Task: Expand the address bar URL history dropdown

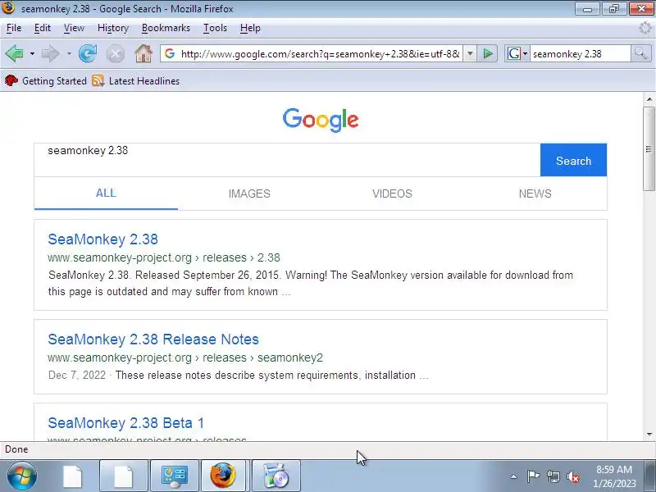Action: pos(470,53)
